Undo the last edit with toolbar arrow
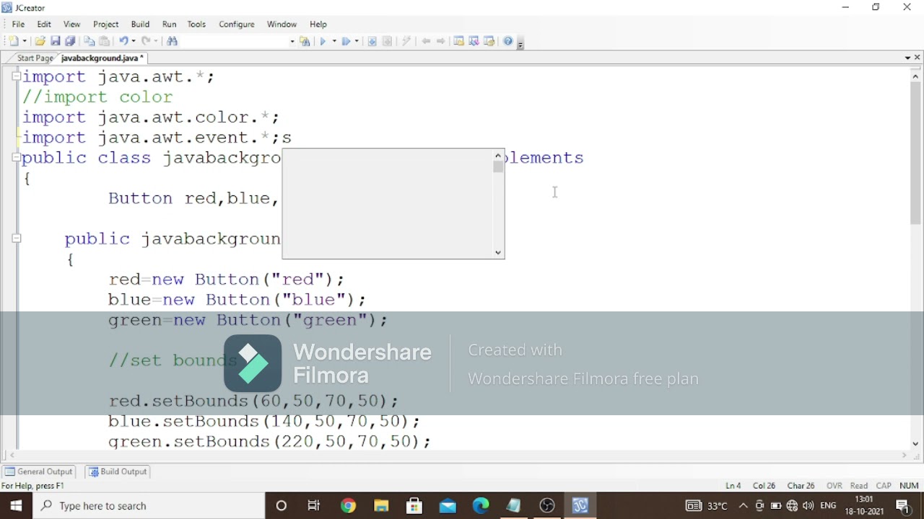This screenshot has height=519, width=924. click(x=123, y=41)
